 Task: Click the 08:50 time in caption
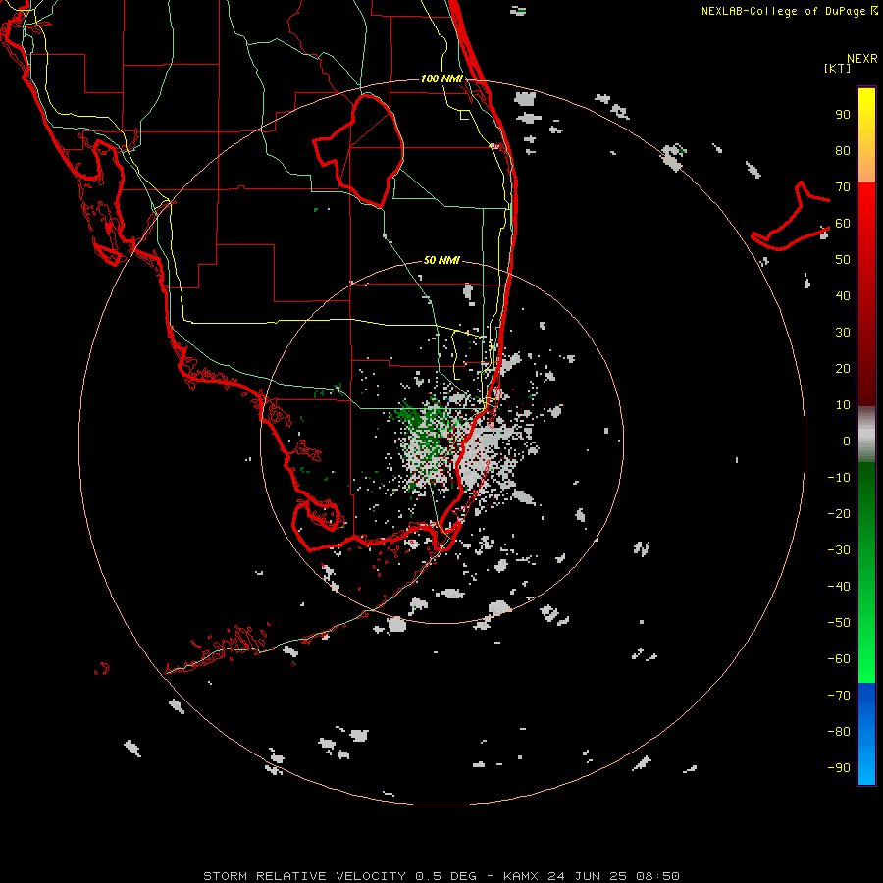click(657, 876)
